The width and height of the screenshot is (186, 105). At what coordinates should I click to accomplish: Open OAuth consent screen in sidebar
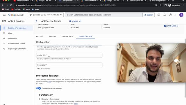[x=17, y=43]
